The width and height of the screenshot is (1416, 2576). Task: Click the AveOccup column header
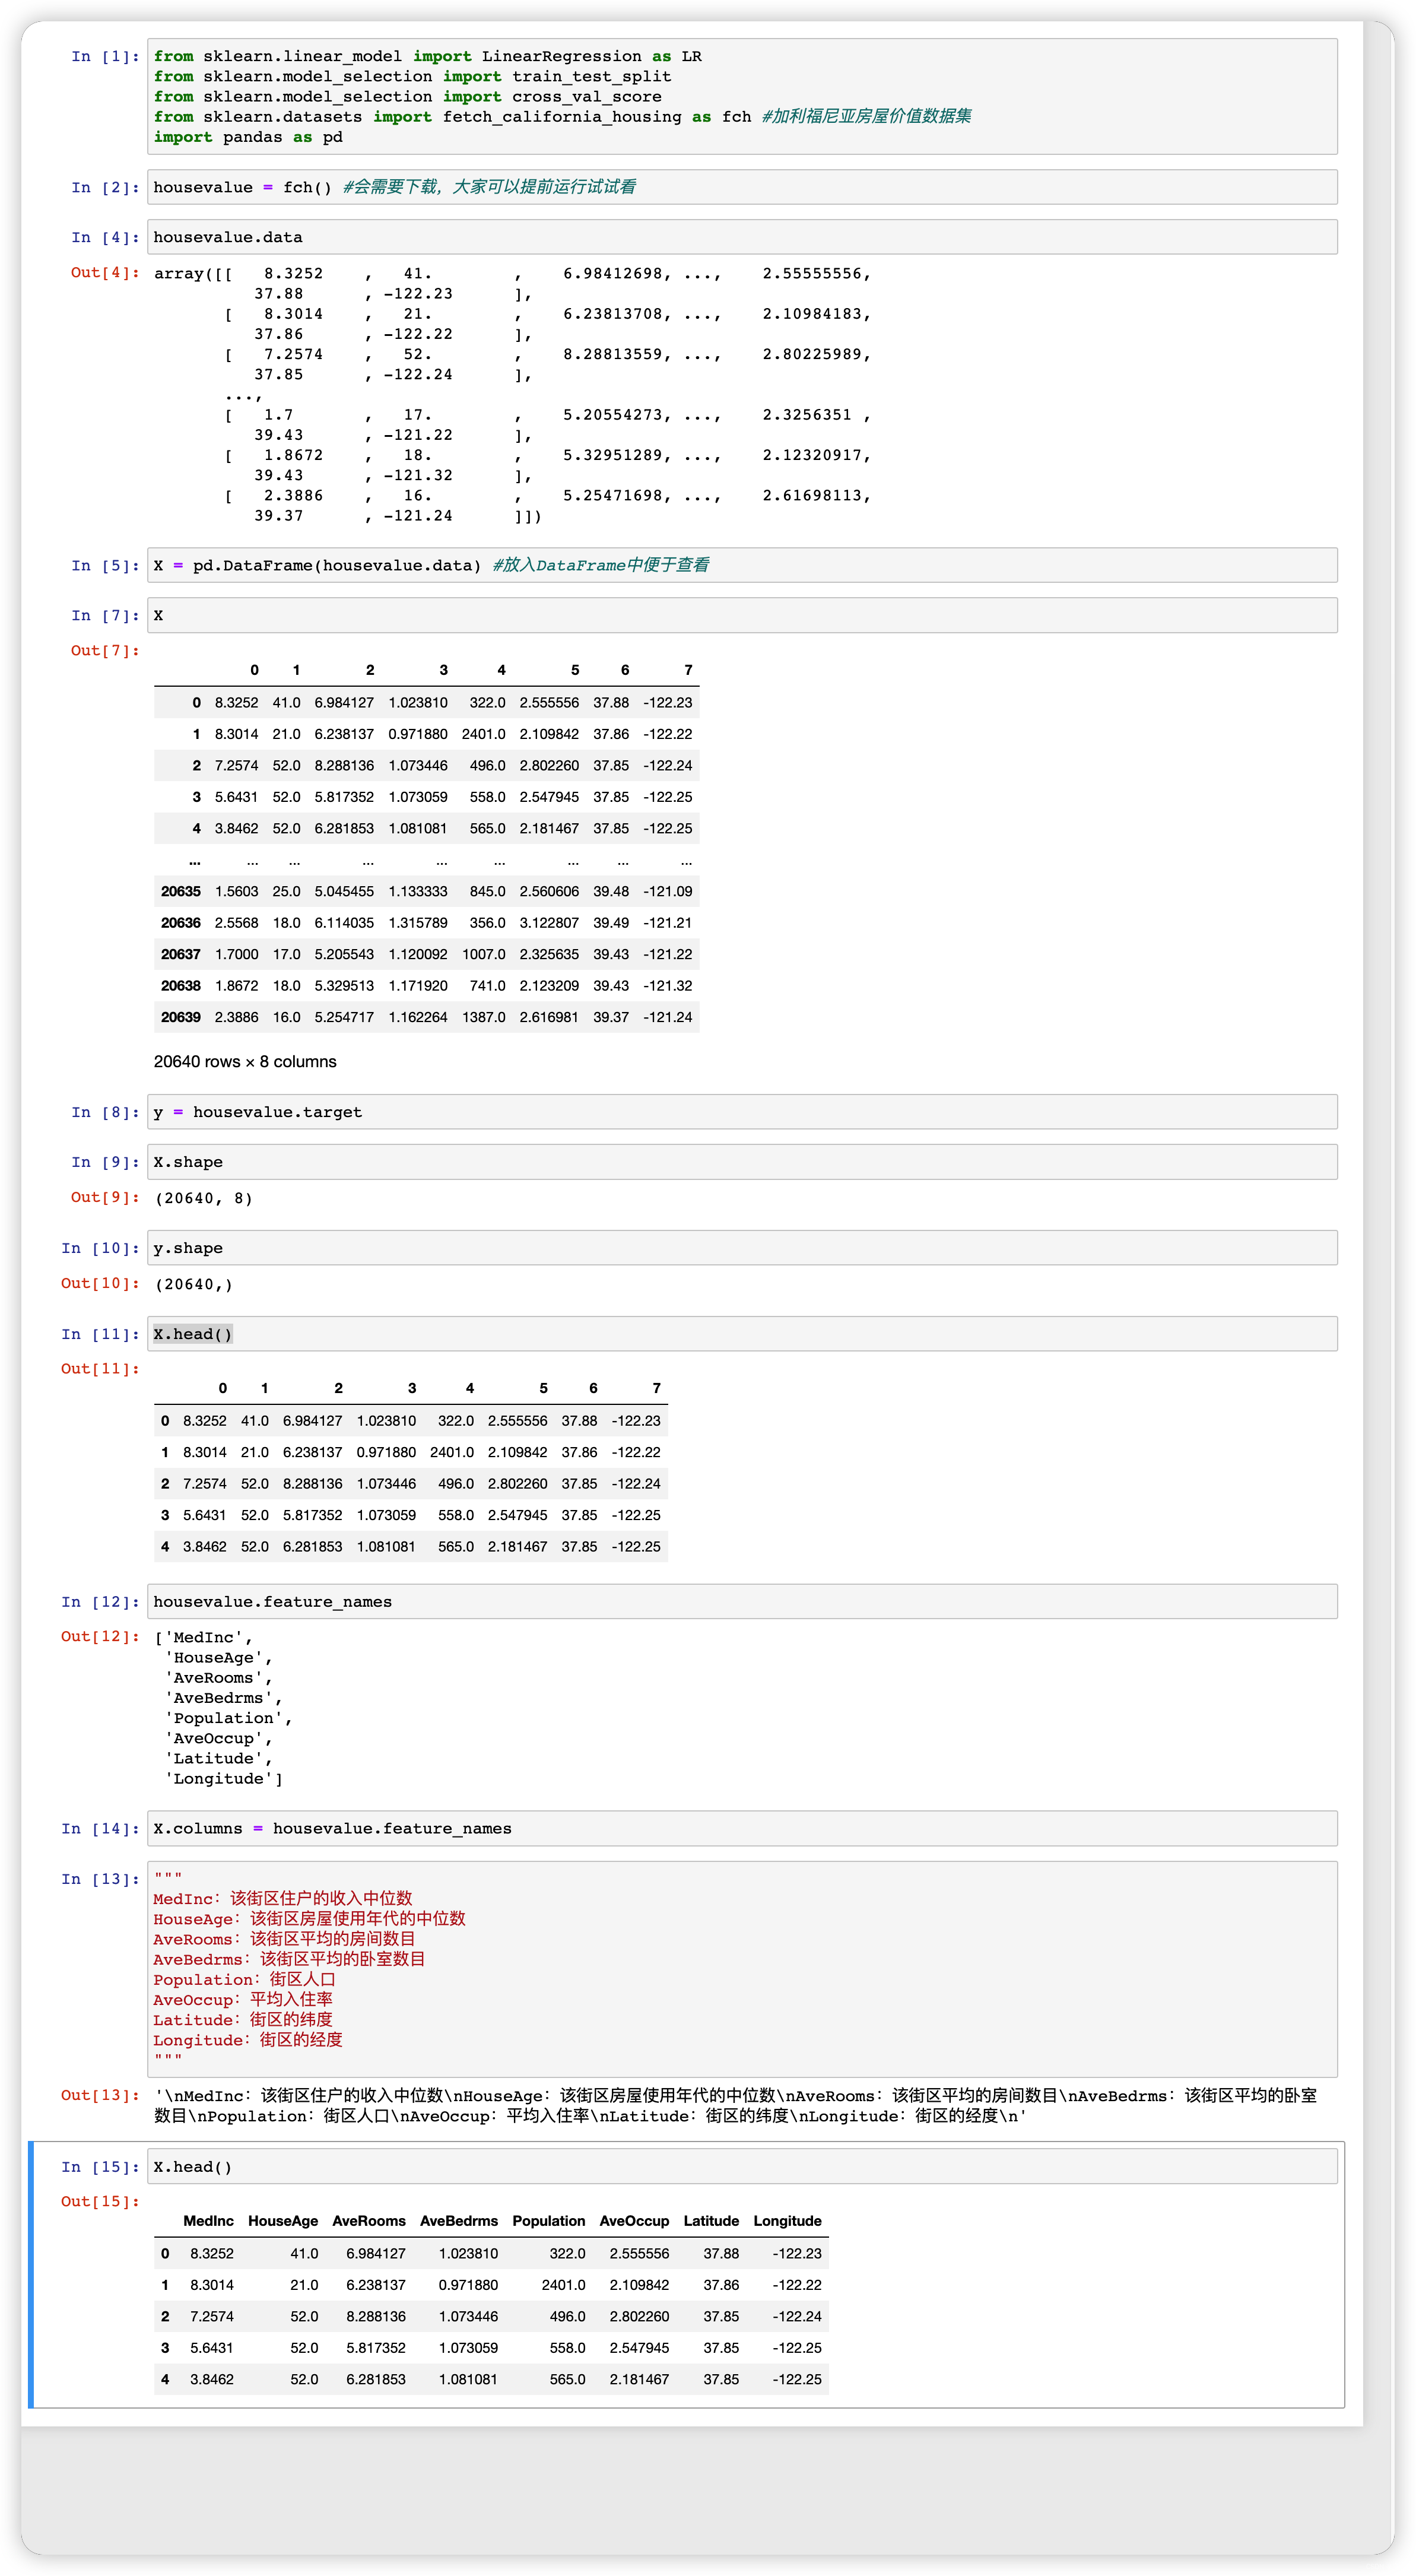(634, 2221)
